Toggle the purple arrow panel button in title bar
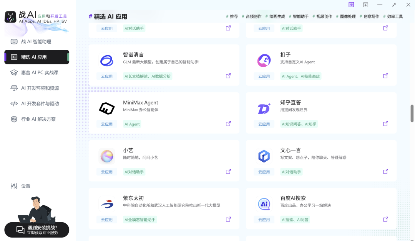 [351, 5]
